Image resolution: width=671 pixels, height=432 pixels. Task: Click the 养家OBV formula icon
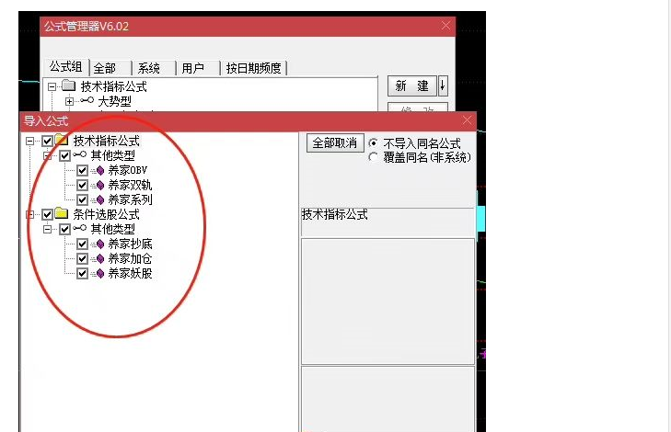(99, 171)
